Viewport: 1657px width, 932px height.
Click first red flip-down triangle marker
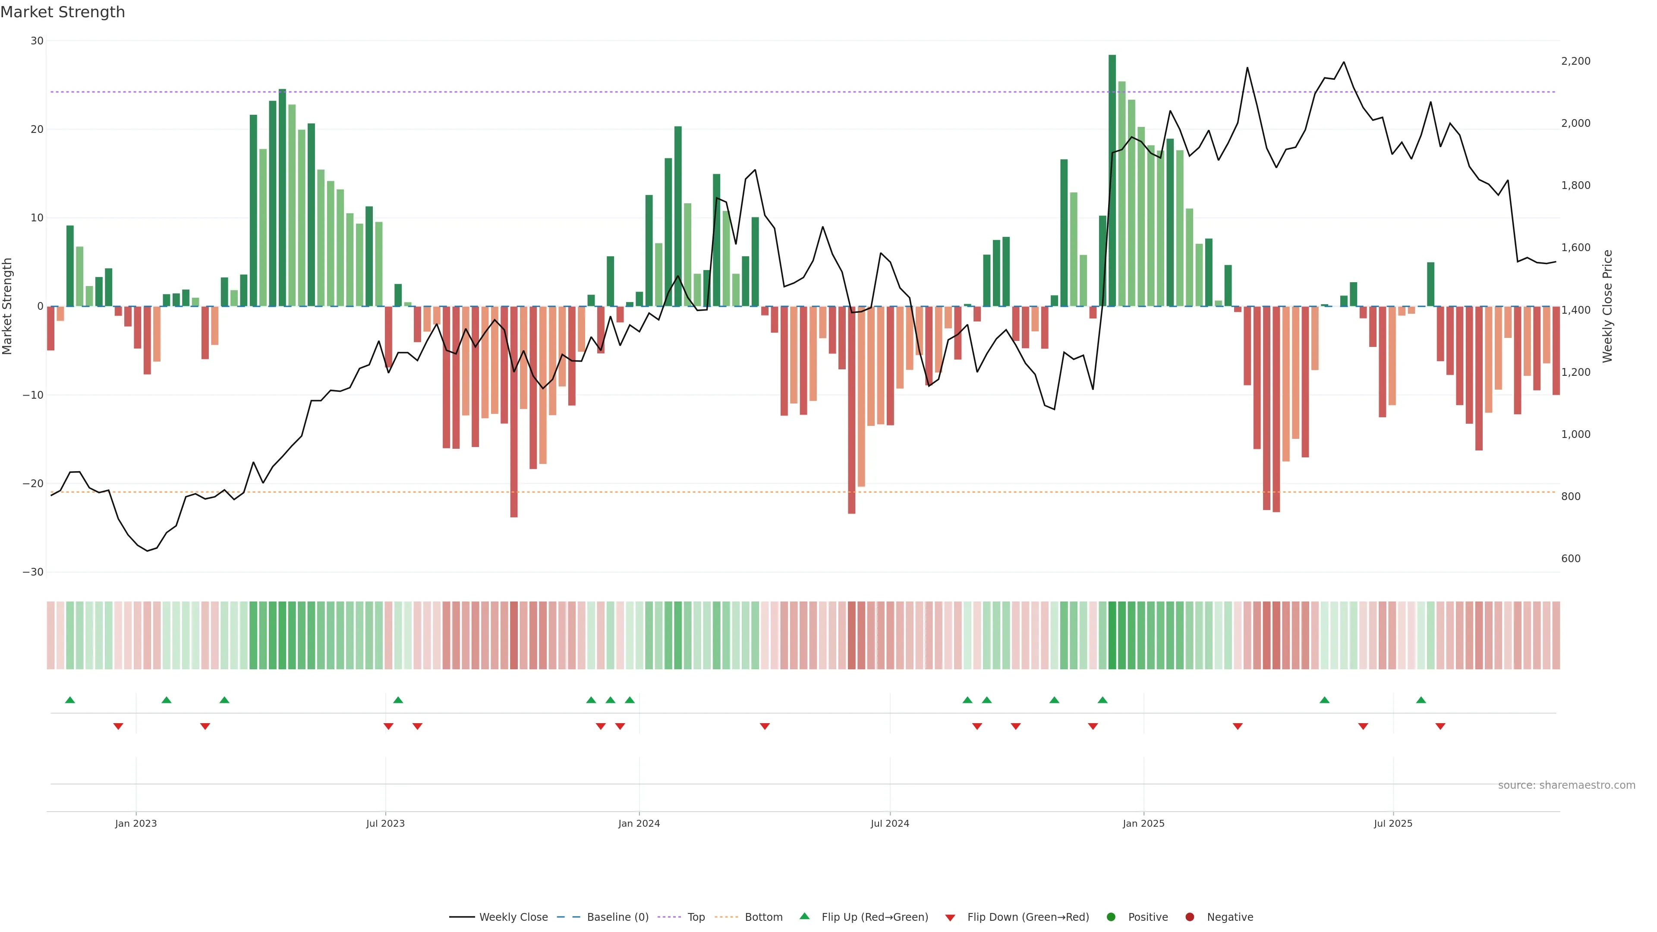coord(118,726)
